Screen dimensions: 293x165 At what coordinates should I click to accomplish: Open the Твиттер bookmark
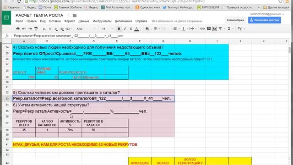pyautogui.click(x=178, y=7)
